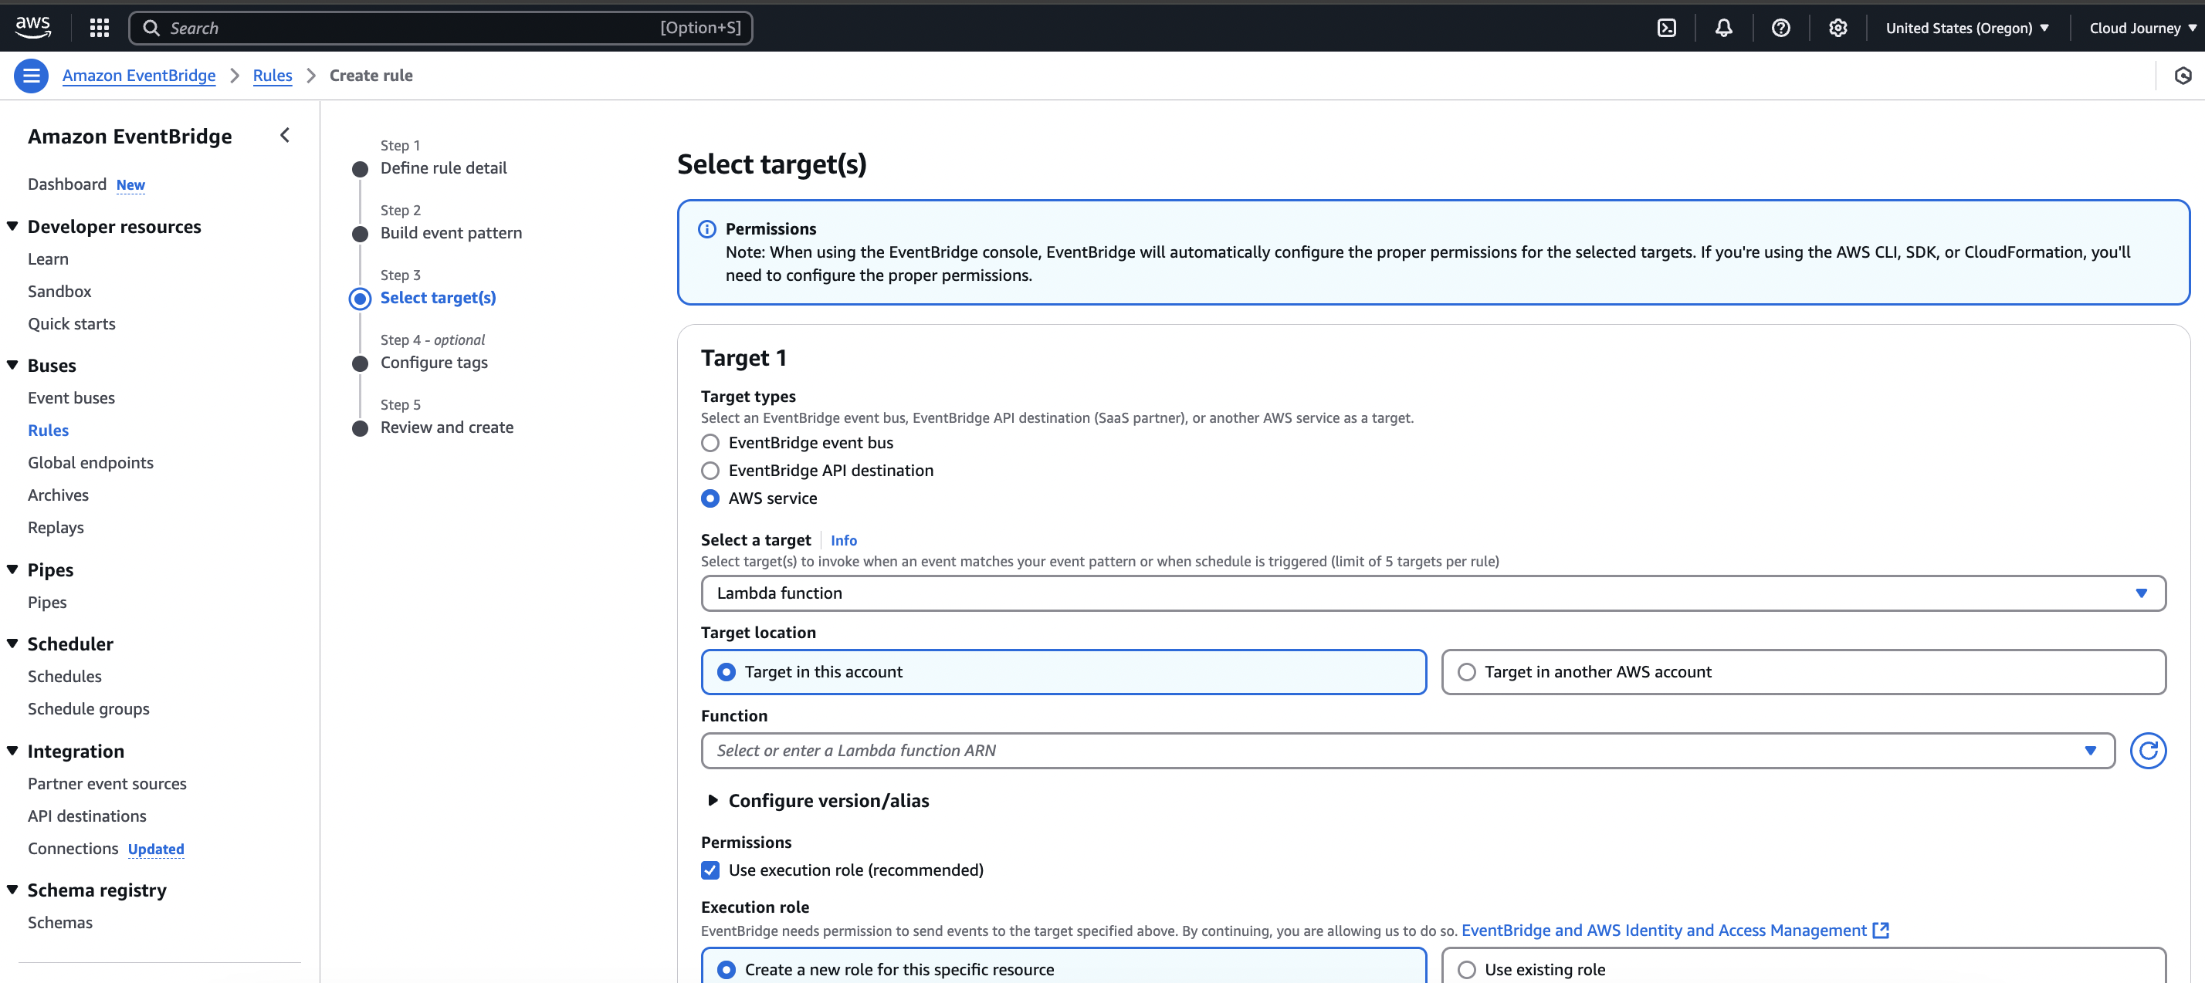Open Event buses in sidebar

pyautogui.click(x=71, y=398)
